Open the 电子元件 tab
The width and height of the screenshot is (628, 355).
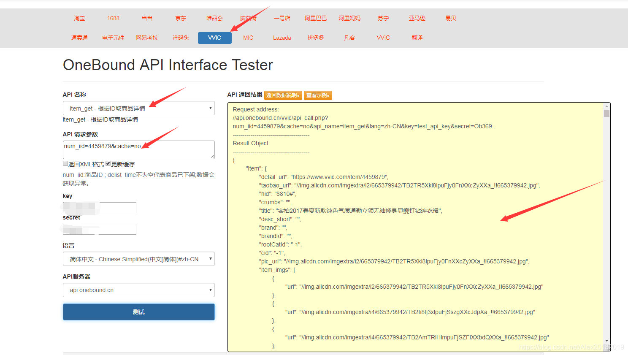point(113,38)
